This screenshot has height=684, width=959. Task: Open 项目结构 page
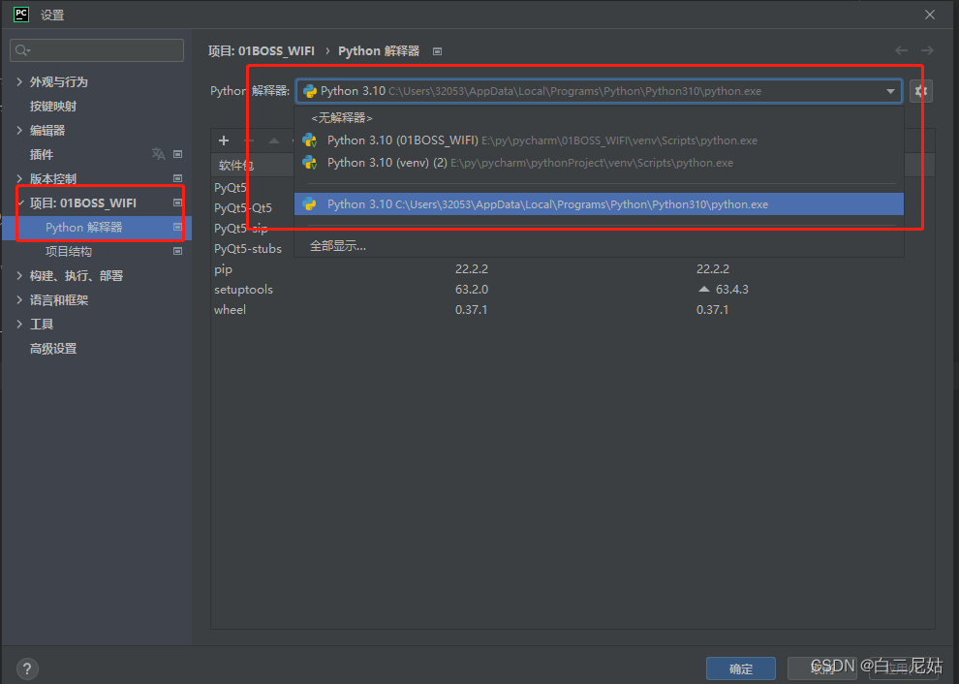click(69, 252)
